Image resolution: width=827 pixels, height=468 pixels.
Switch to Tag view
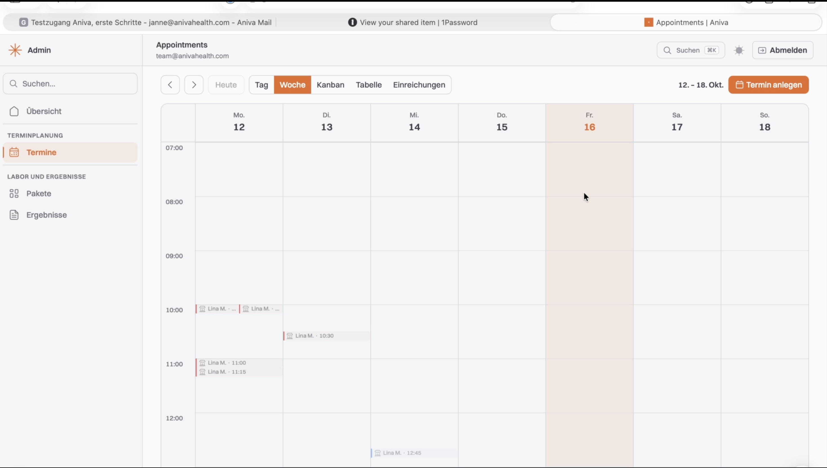pyautogui.click(x=262, y=85)
